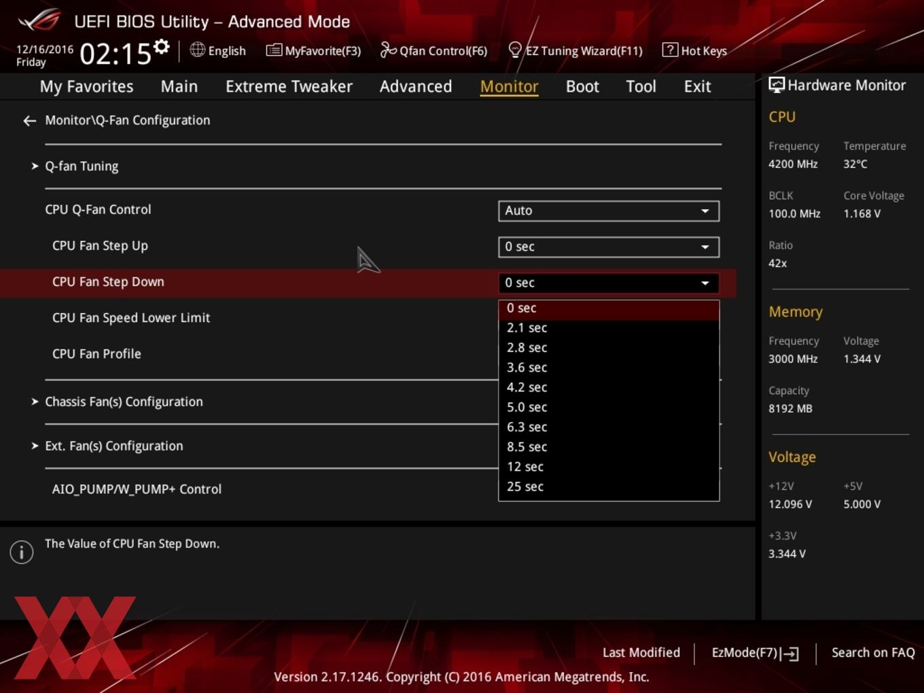Open the Exit tab
924x693 pixels.
click(697, 86)
